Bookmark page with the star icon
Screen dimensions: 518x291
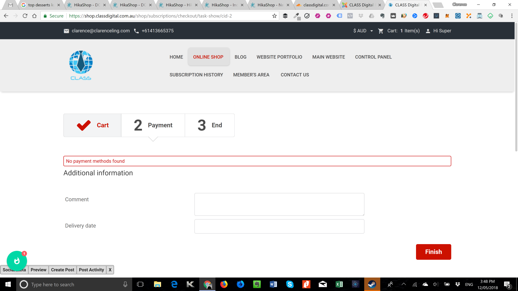pyautogui.click(x=274, y=16)
